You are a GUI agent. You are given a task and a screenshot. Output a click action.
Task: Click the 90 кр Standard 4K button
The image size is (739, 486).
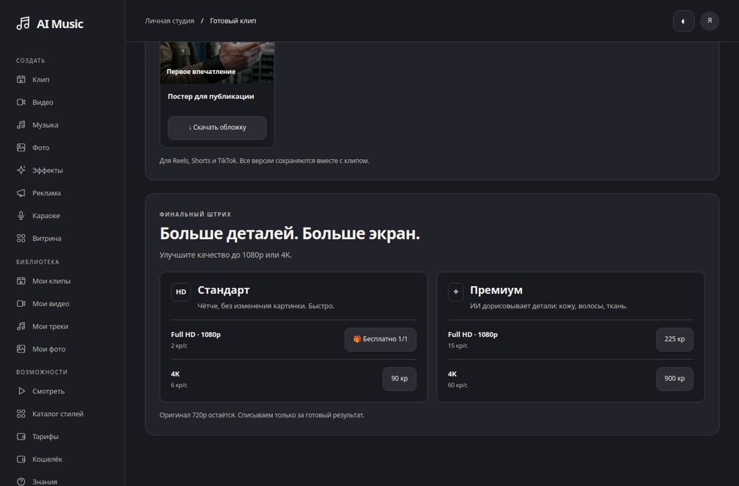pyautogui.click(x=399, y=379)
